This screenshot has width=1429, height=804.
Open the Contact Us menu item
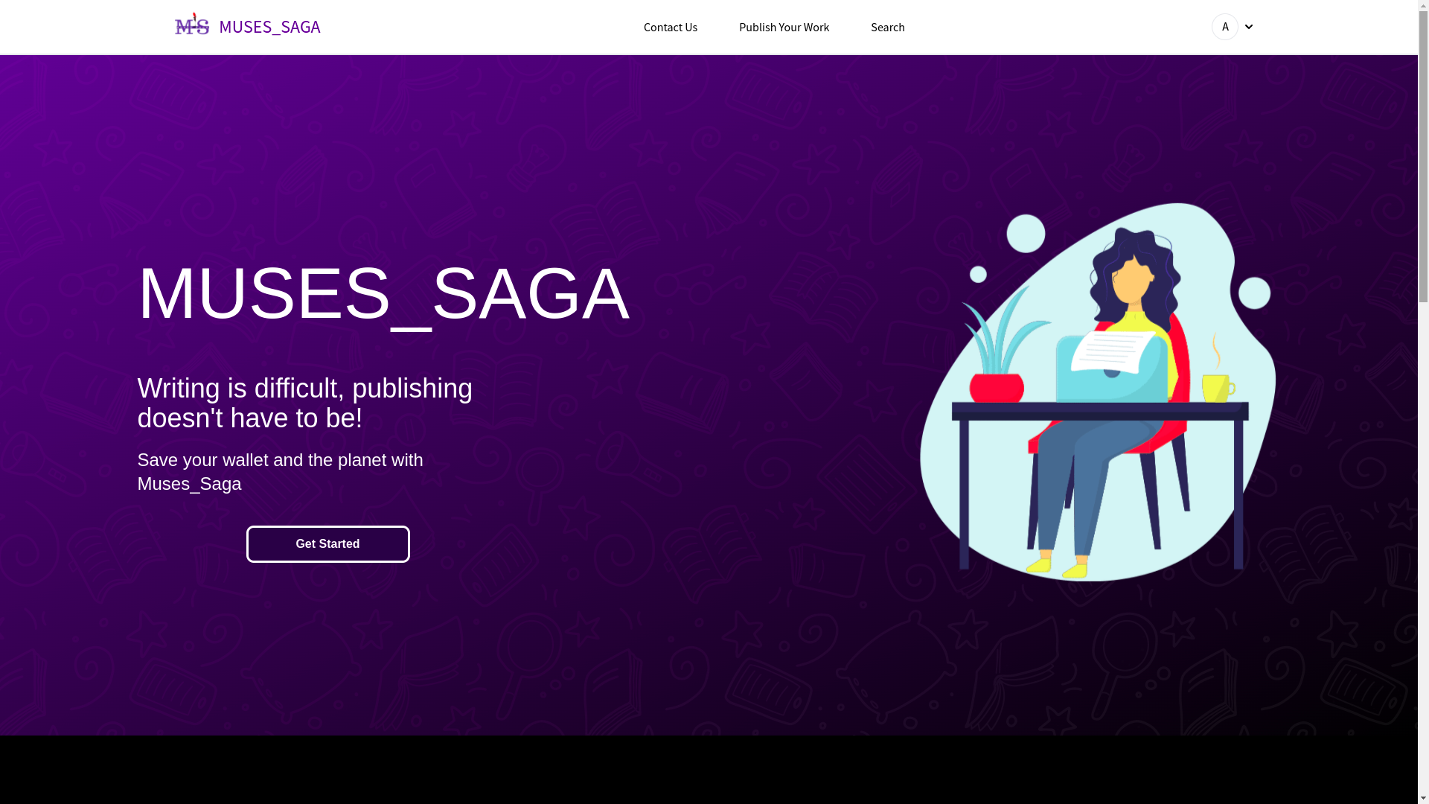(x=671, y=27)
